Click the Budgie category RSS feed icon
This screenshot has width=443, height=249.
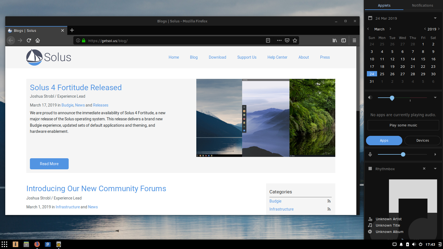(329, 201)
